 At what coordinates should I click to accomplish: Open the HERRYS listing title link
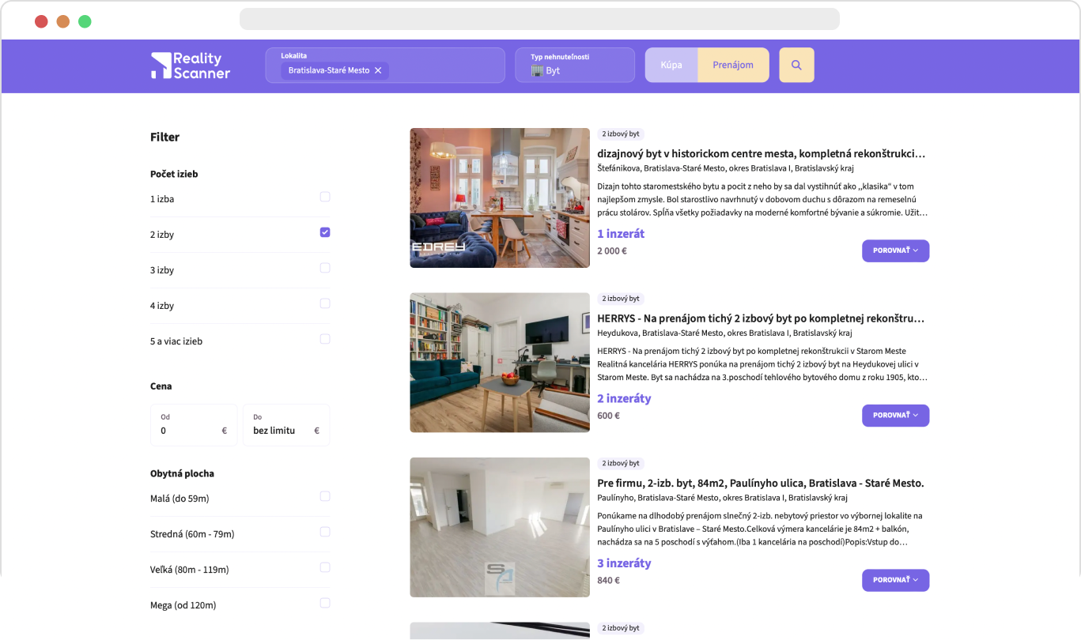click(x=760, y=318)
